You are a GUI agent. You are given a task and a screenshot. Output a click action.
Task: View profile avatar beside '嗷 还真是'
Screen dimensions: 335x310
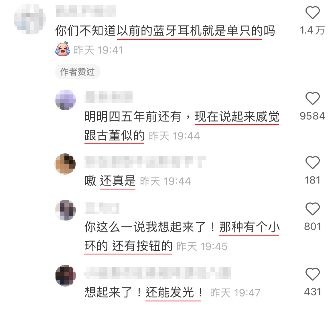point(65,164)
